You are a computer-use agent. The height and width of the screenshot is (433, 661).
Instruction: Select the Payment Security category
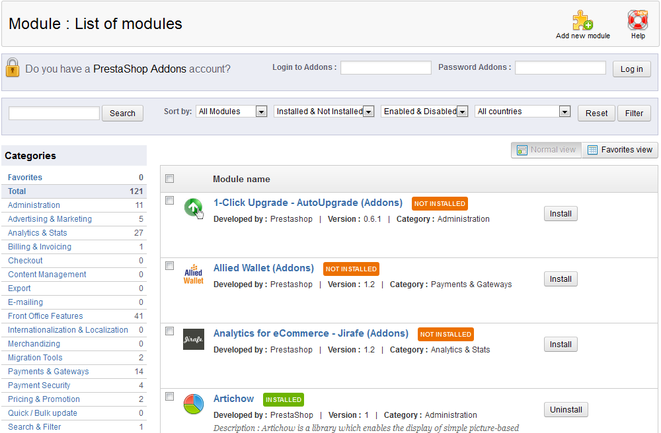(74, 386)
